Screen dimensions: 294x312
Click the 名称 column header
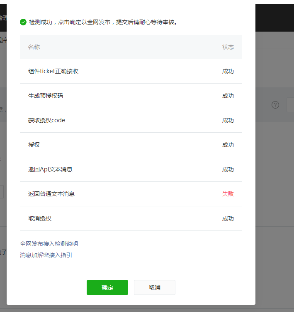point(34,47)
